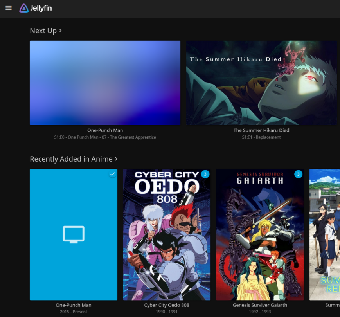Click the TV placeholder icon on One-Punch Man poster
This screenshot has width=340, height=317.
point(74,234)
